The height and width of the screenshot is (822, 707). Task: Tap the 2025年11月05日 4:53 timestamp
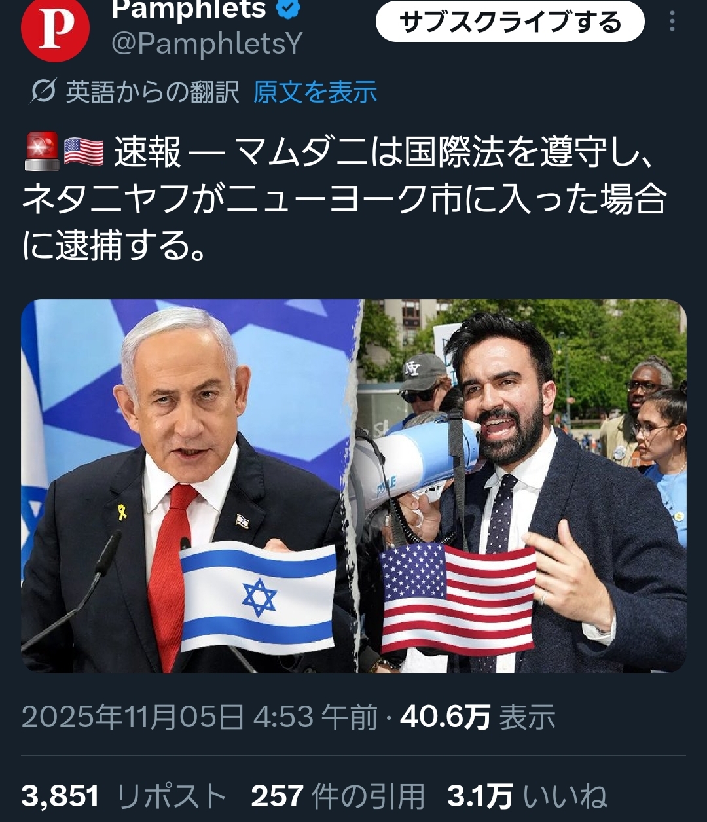(x=200, y=717)
